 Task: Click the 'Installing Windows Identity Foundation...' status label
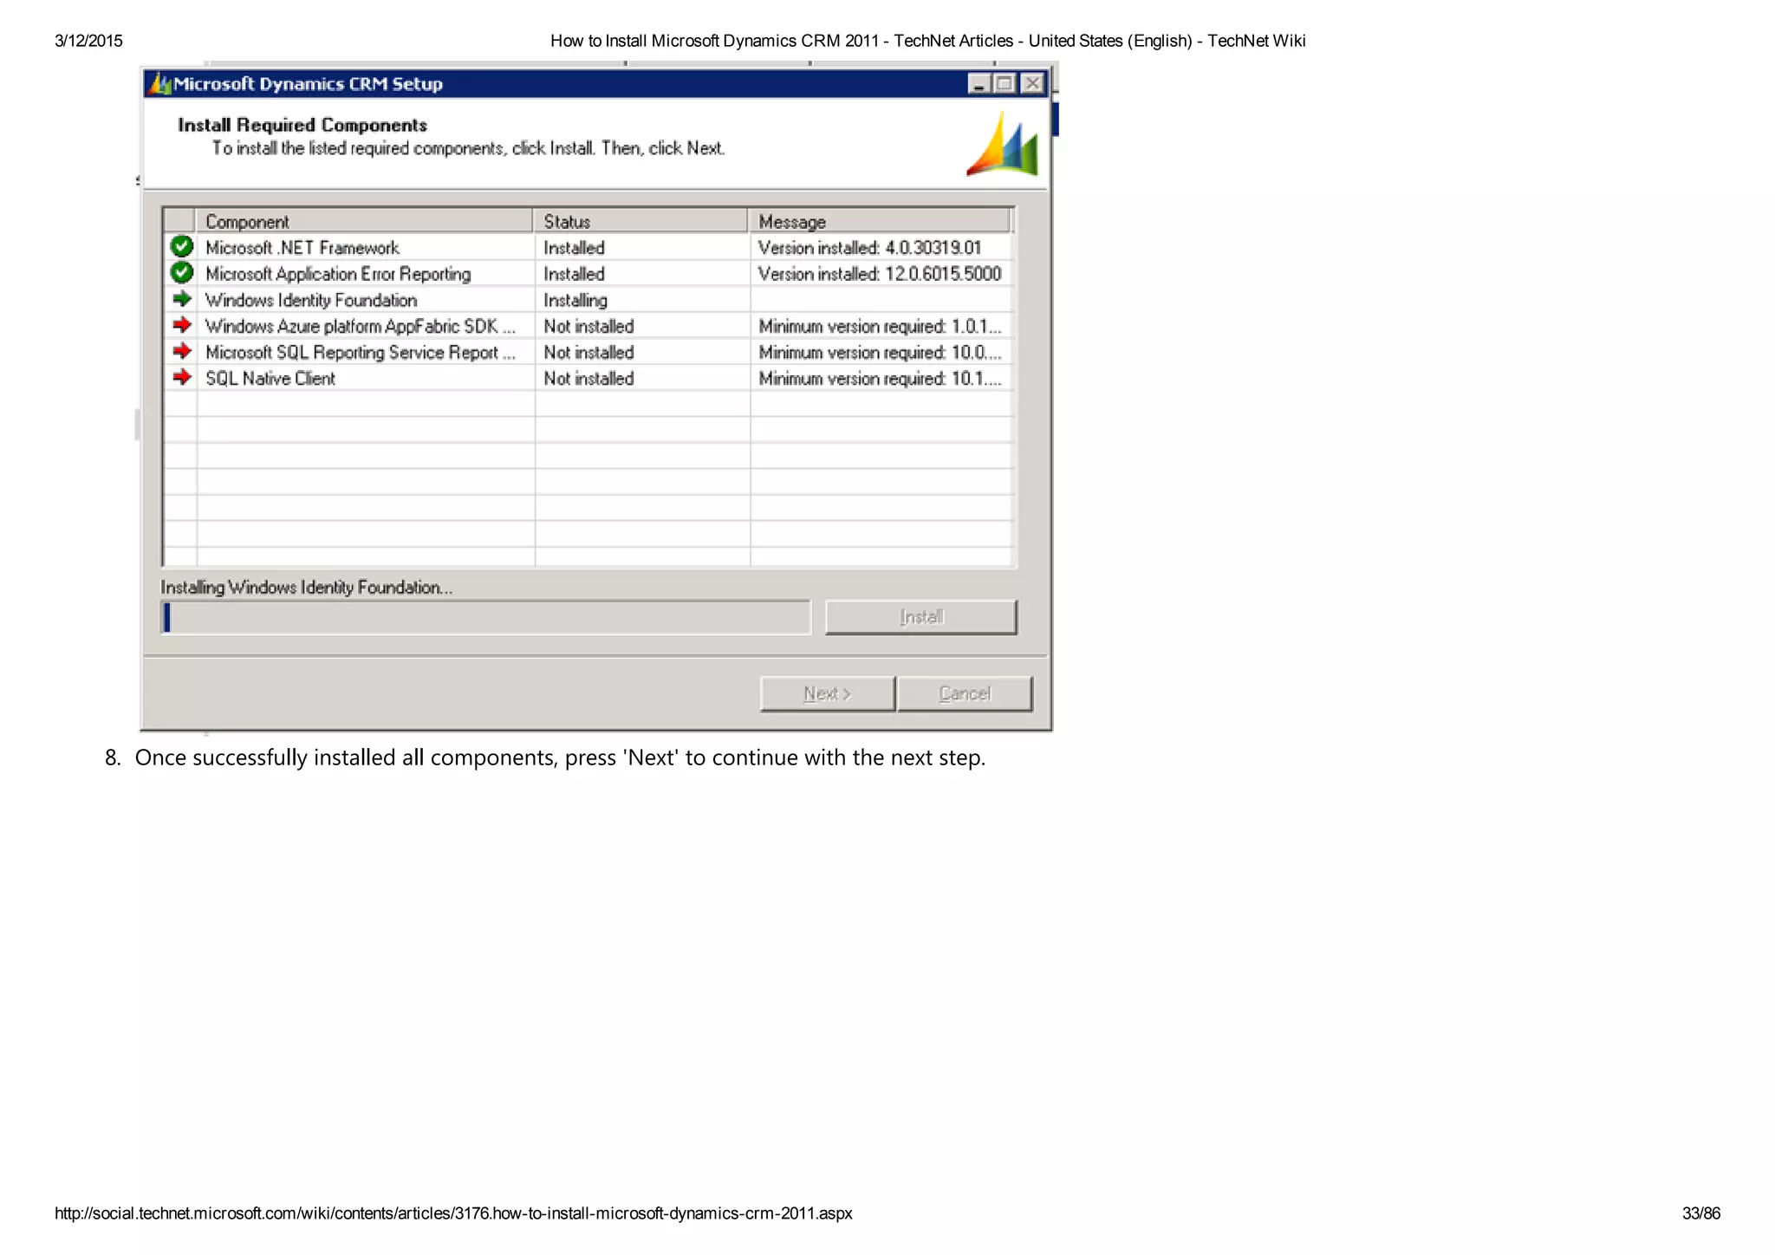point(307,588)
